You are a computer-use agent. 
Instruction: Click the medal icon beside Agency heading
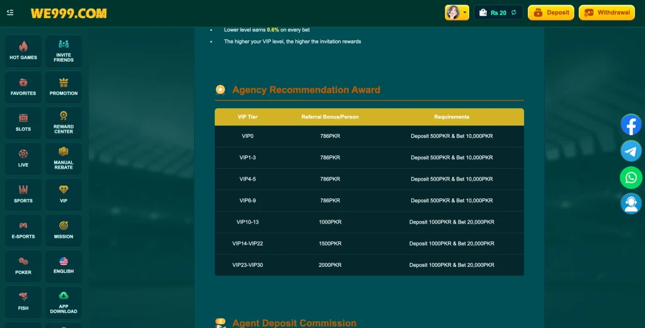tap(220, 89)
